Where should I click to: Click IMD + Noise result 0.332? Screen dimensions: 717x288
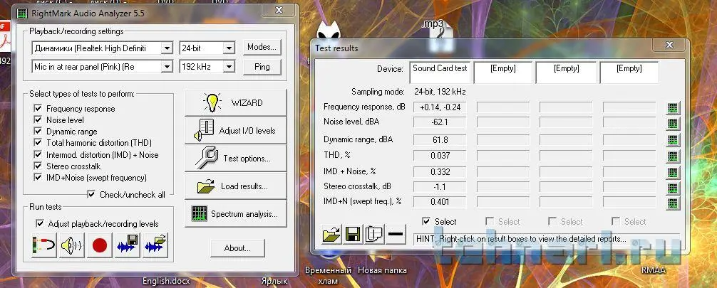pyautogui.click(x=440, y=172)
